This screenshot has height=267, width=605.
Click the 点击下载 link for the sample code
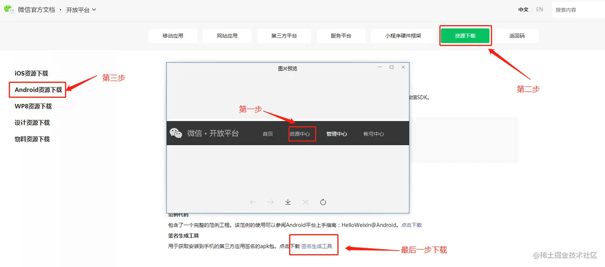pyautogui.click(x=411, y=225)
